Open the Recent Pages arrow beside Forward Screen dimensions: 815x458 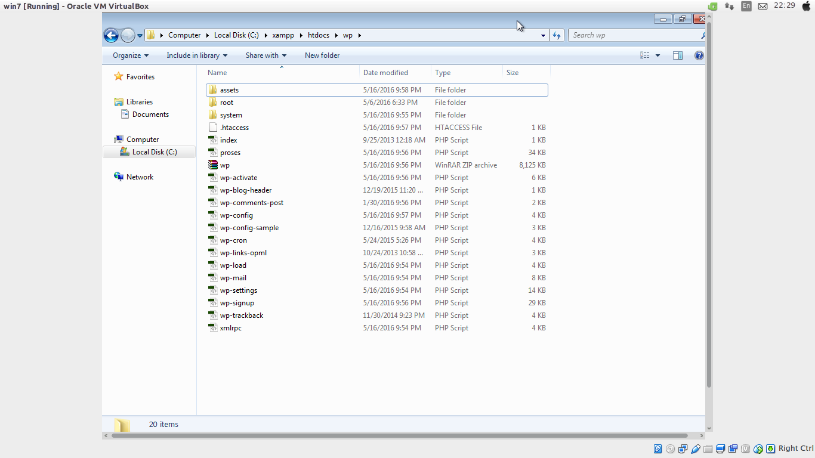click(140, 35)
